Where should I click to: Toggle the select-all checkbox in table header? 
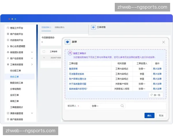(x=44, y=52)
